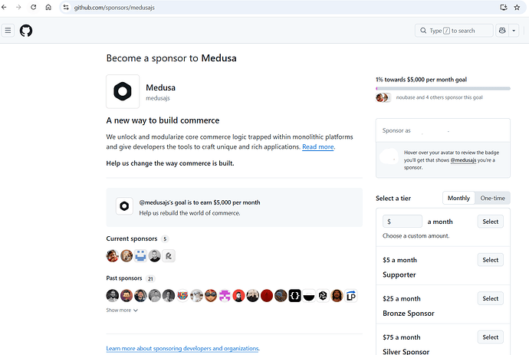Open Learn more about sponsoring link
Viewport: 529px width, 355px height.
point(182,349)
